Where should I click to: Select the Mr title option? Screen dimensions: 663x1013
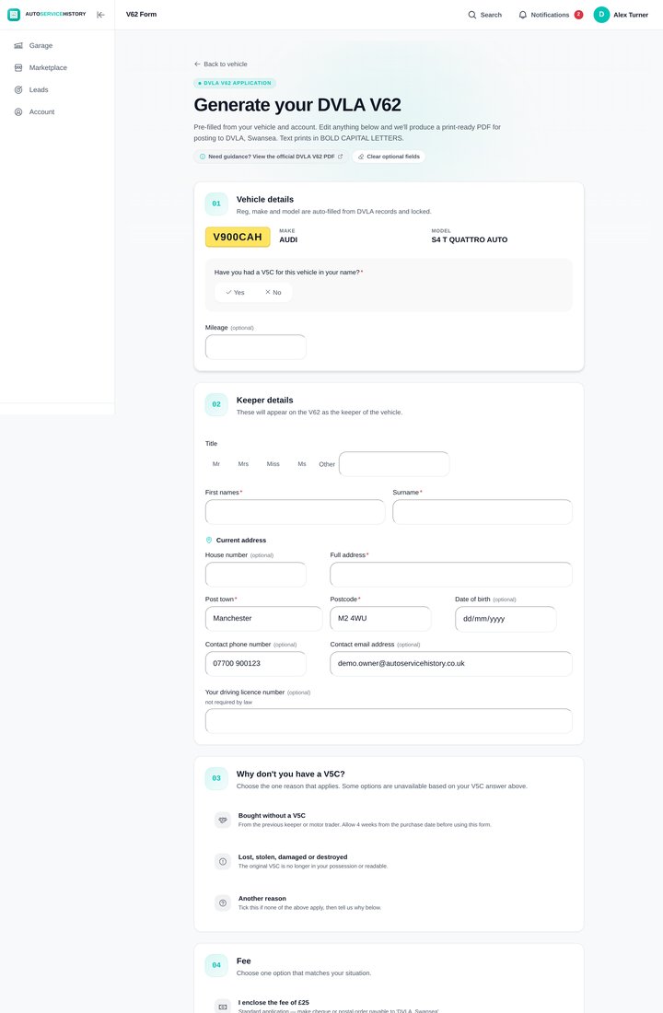tap(215, 464)
